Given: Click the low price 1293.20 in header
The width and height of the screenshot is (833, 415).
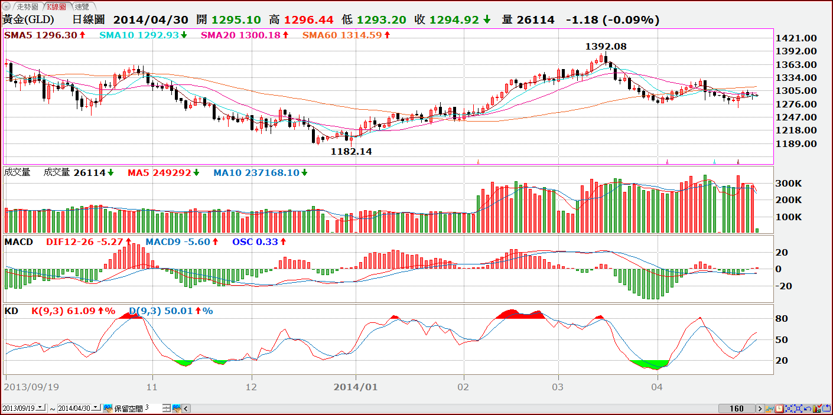Looking at the screenshot, I should (x=382, y=20).
